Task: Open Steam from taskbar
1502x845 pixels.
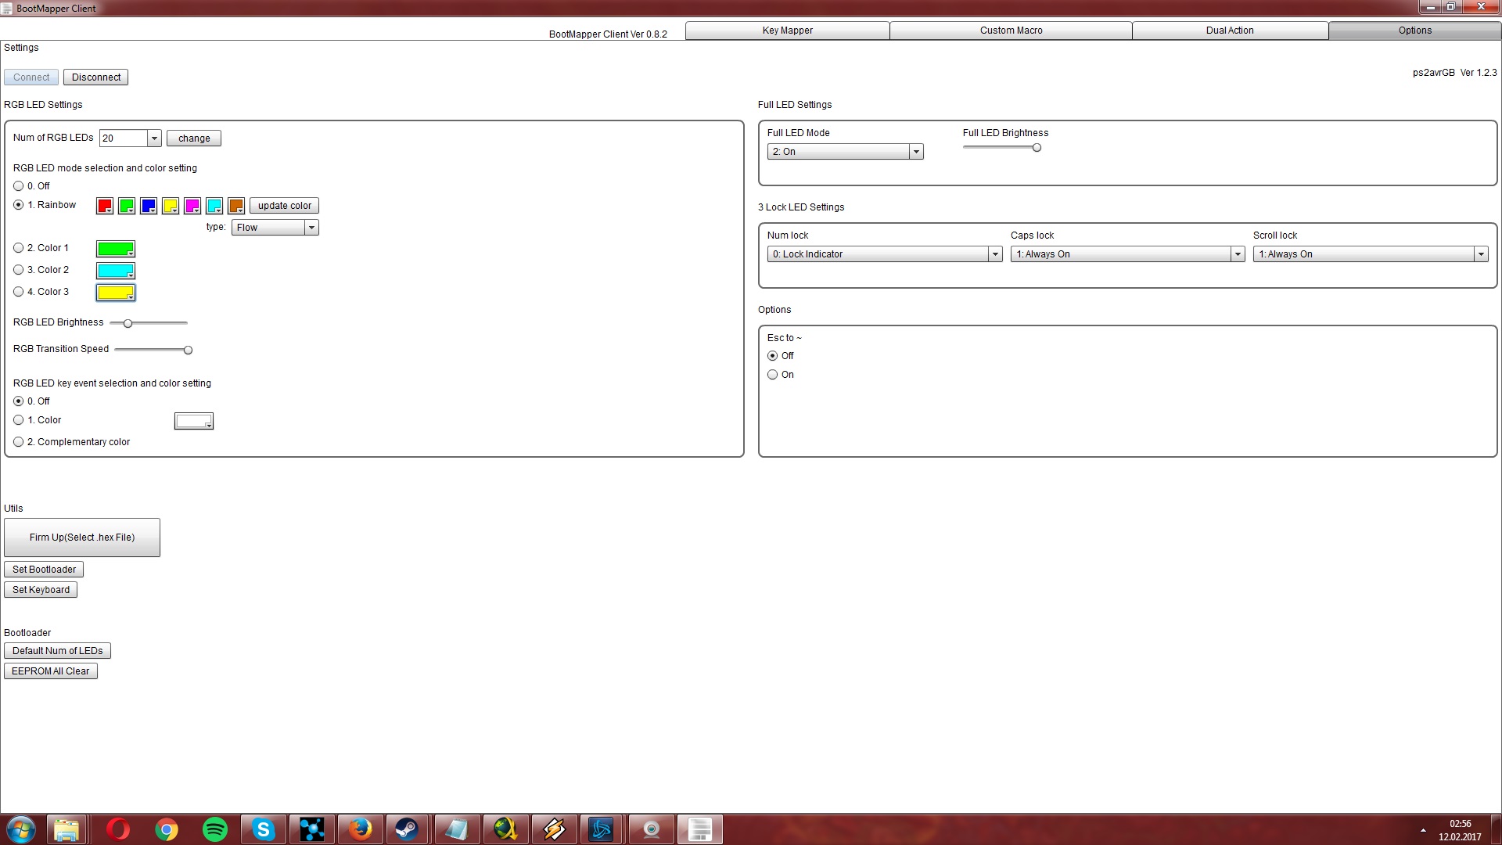Action: click(x=408, y=829)
